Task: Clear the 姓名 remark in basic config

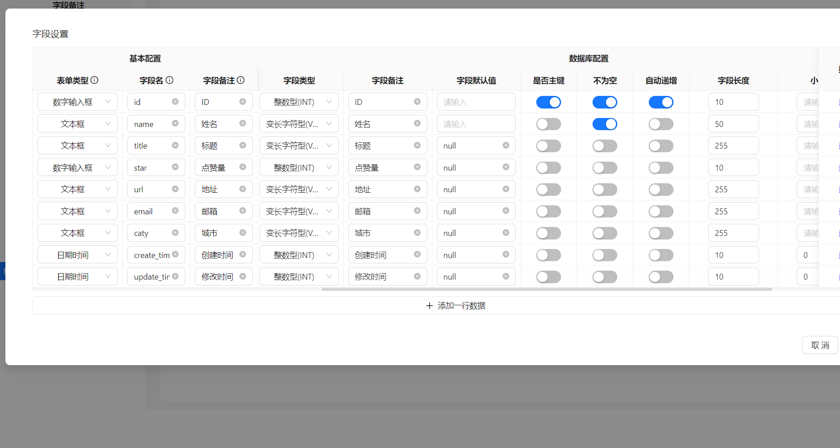Action: 243,123
